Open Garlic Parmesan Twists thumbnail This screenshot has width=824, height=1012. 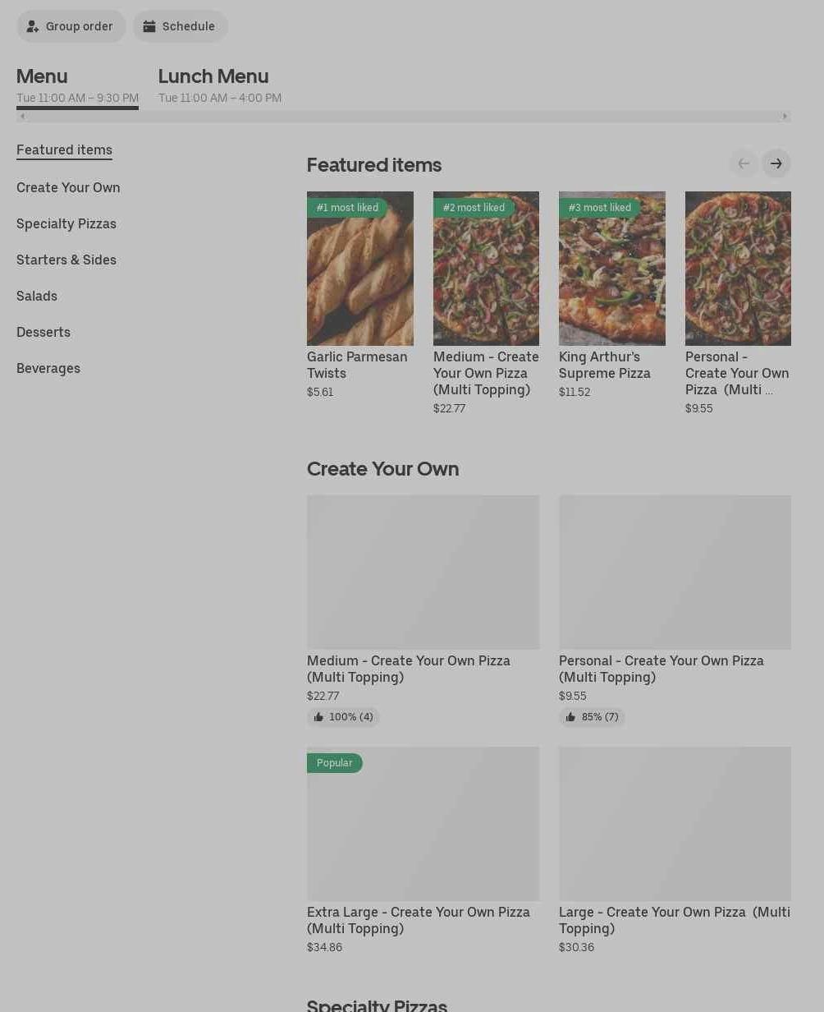[x=360, y=269]
